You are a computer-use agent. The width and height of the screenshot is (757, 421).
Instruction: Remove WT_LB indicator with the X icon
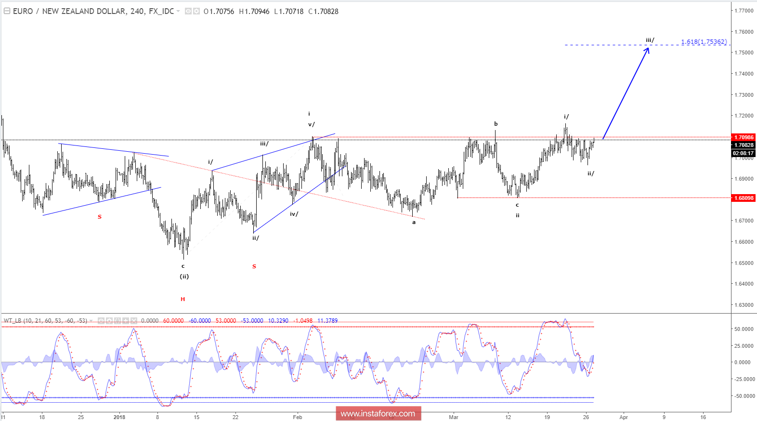134,320
